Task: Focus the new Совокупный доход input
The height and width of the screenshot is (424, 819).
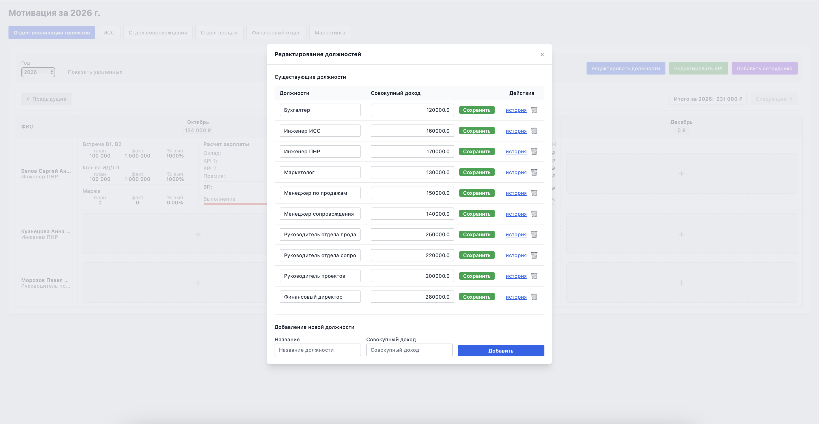Action: coord(409,350)
